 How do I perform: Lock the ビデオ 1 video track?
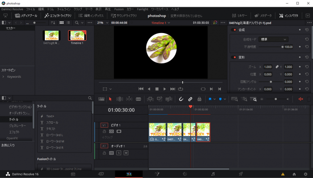click(104, 132)
